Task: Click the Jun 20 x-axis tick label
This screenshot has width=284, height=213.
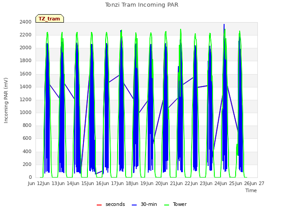Action: [154, 183]
